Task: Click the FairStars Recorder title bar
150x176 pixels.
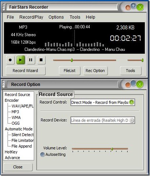Action: [x=62, y=7]
